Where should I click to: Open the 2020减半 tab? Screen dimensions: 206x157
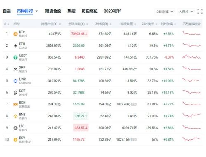[112, 11]
